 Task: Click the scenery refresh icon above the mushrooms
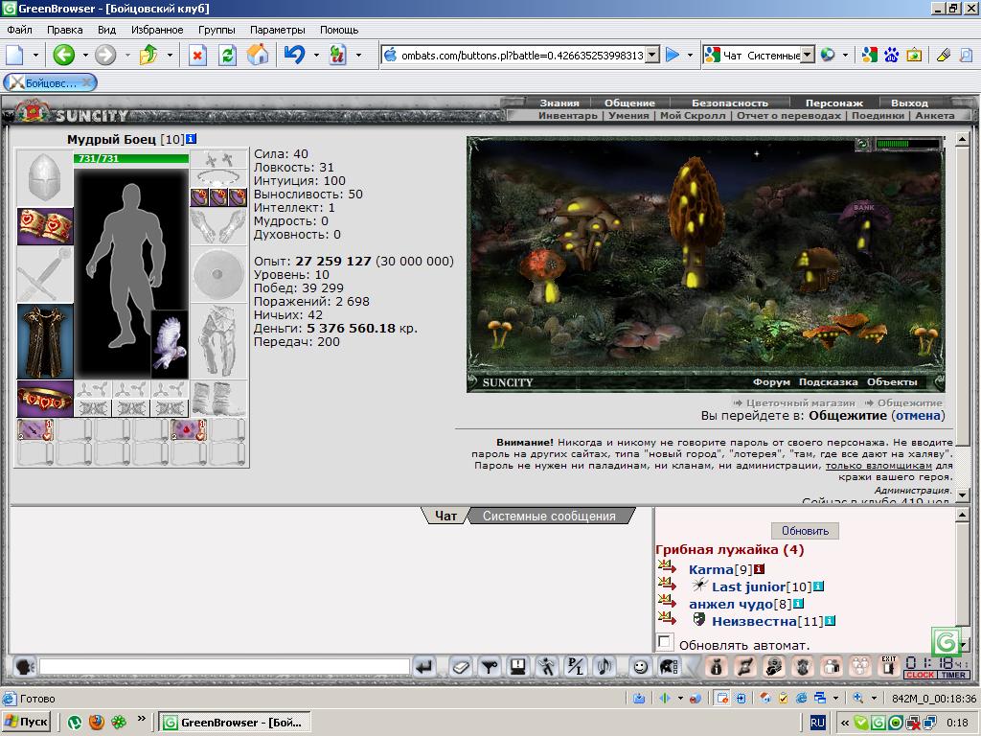click(x=863, y=144)
